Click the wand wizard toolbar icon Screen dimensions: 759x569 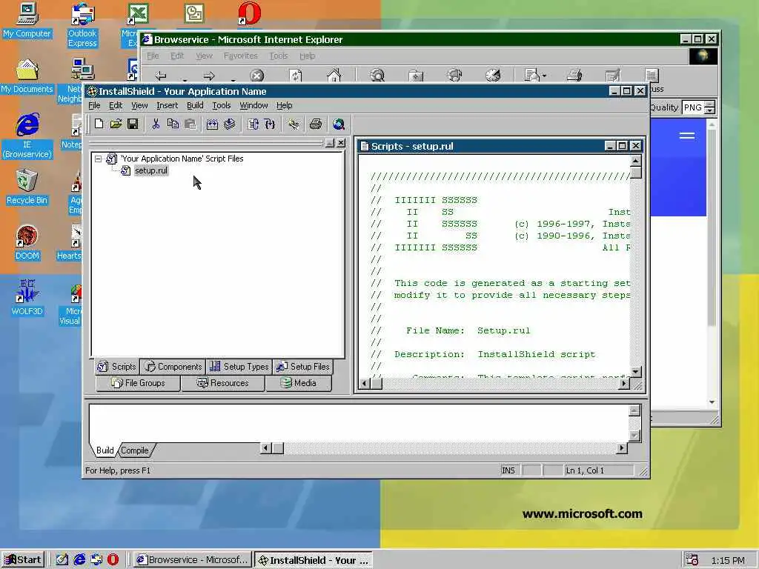click(x=293, y=124)
